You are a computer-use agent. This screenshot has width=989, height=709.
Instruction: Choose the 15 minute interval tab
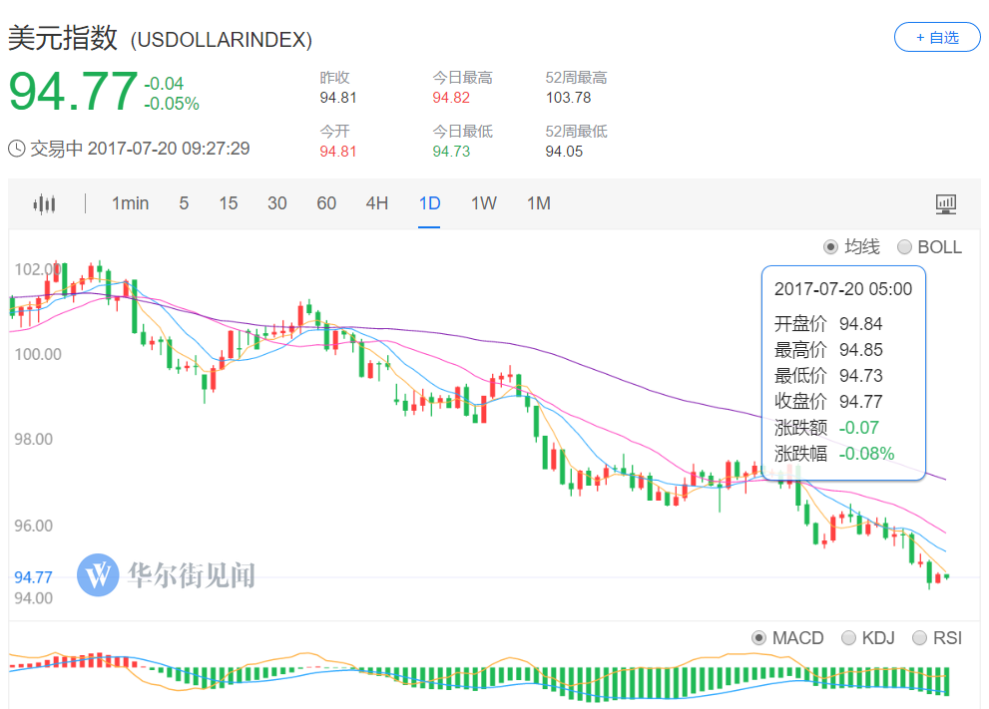(229, 203)
